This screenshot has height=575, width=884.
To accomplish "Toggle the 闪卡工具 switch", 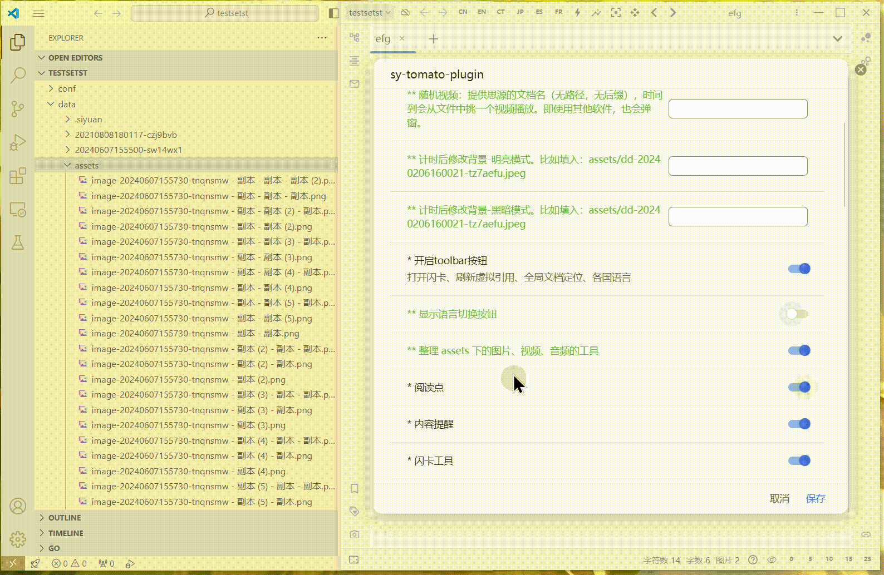I will 799,461.
